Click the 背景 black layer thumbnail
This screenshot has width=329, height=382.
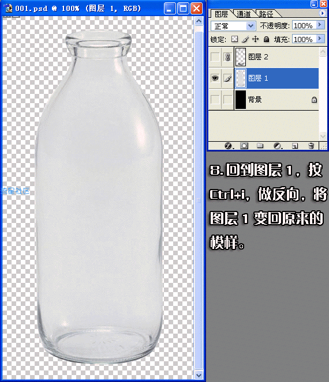click(x=241, y=100)
